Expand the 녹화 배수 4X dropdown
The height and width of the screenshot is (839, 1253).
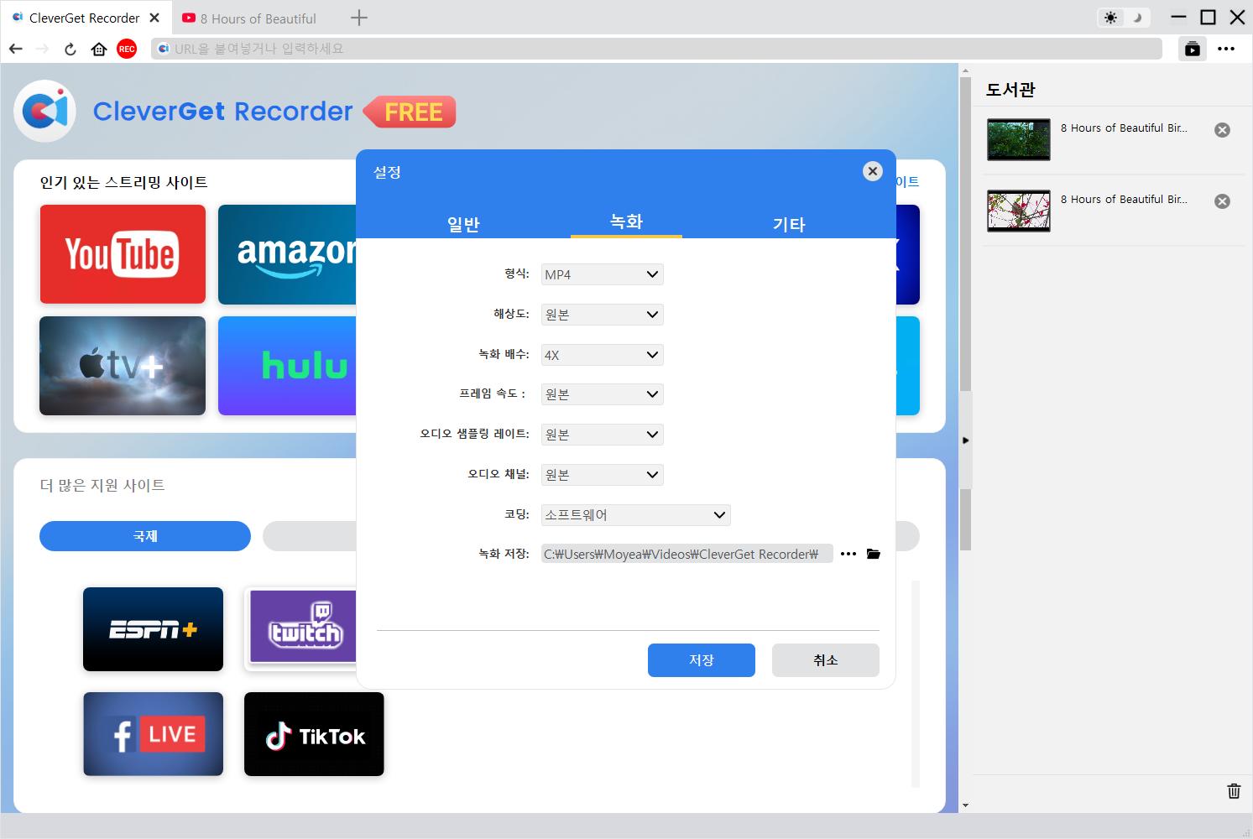point(602,355)
